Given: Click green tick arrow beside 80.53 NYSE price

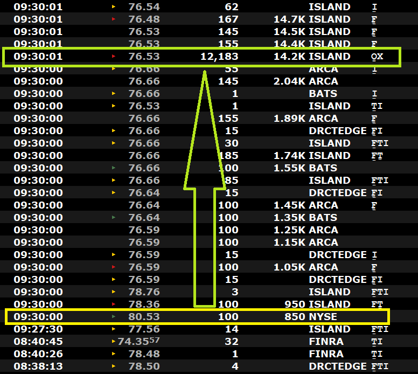Looking at the screenshot, I should click(x=113, y=317).
